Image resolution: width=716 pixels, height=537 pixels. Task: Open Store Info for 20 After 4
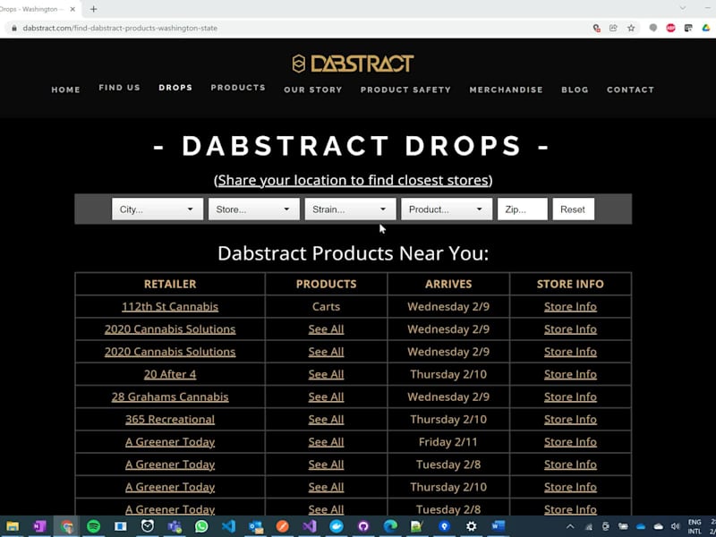click(570, 374)
